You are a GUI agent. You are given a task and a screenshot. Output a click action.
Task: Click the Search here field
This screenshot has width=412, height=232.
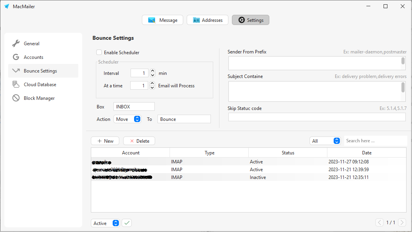pos(375,140)
